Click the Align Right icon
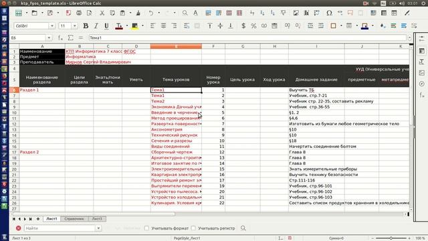Image resolution: width=428 pixels, height=241 pixels. tap(174, 26)
